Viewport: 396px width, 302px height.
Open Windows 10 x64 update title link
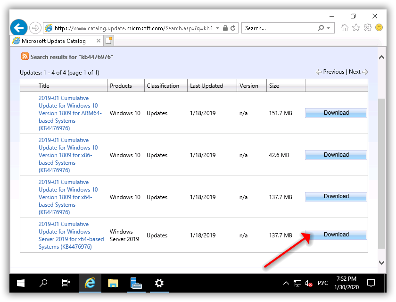pyautogui.click(x=68, y=197)
